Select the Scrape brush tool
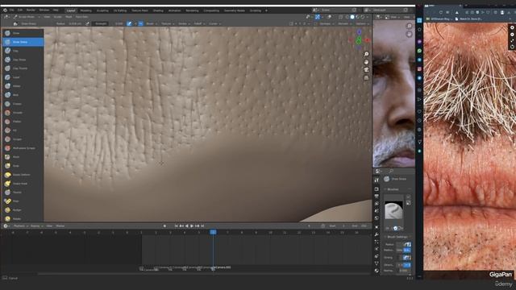 23,139
